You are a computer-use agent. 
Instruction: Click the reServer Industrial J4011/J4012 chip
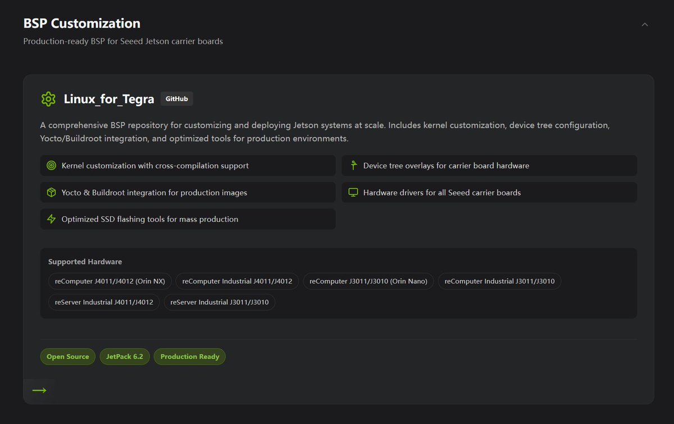coord(104,302)
